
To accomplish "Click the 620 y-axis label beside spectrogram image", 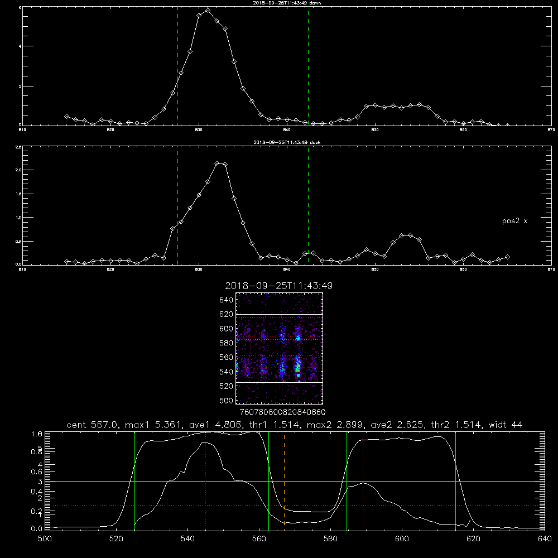I will tap(227, 314).
